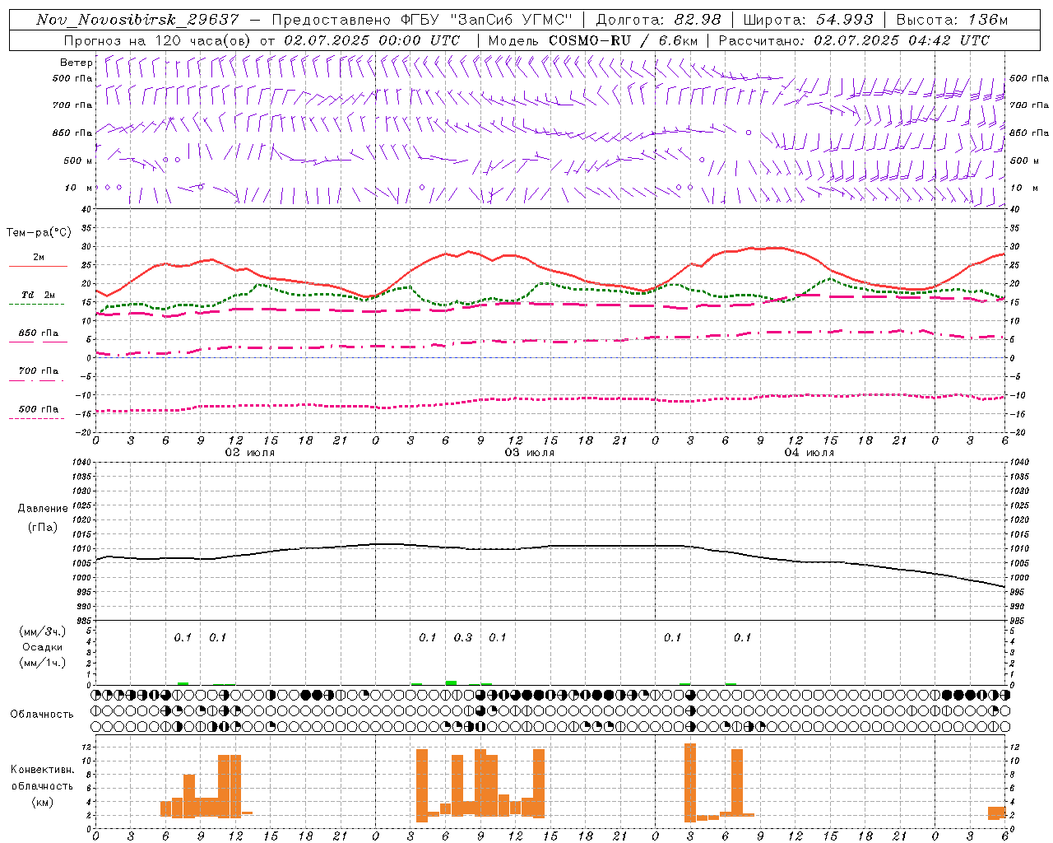1053x843 pixels.
Task: Select the (км) convective cloud unit label
Action: click(43, 802)
